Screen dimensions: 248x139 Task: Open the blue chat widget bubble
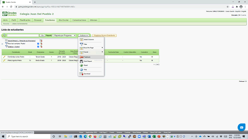pyautogui.click(x=241, y=127)
